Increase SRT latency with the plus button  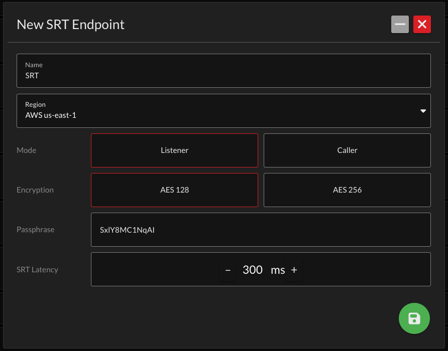pyautogui.click(x=294, y=269)
